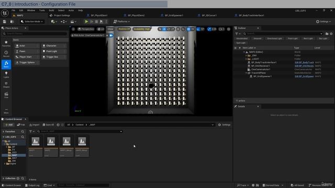The height and width of the screenshot is (188, 335).
Task: Select CineCameraActor1 in the Outliner
Action: (261, 69)
